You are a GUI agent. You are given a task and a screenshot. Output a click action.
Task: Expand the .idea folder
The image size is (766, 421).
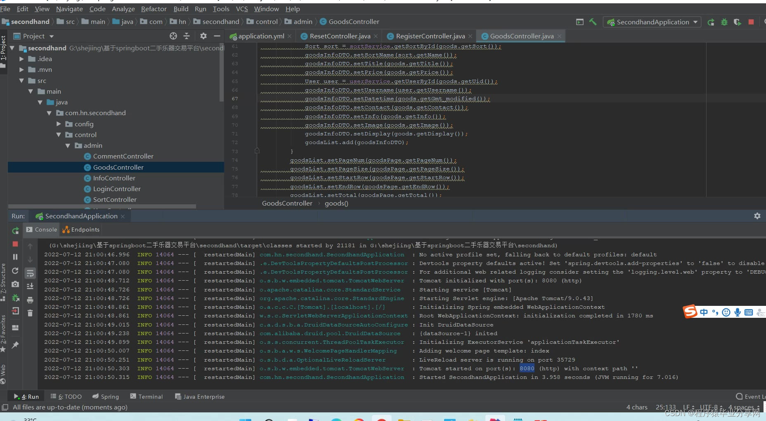[x=22, y=59]
